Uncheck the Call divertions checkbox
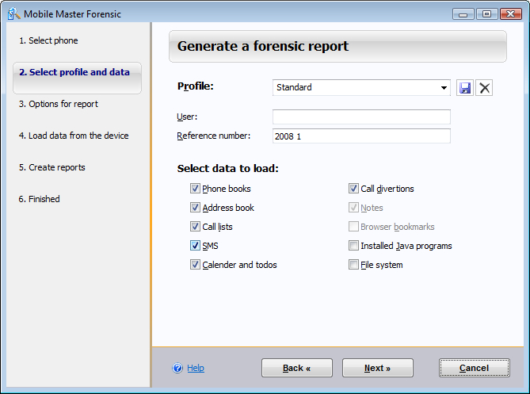The width and height of the screenshot is (530, 394). (354, 189)
